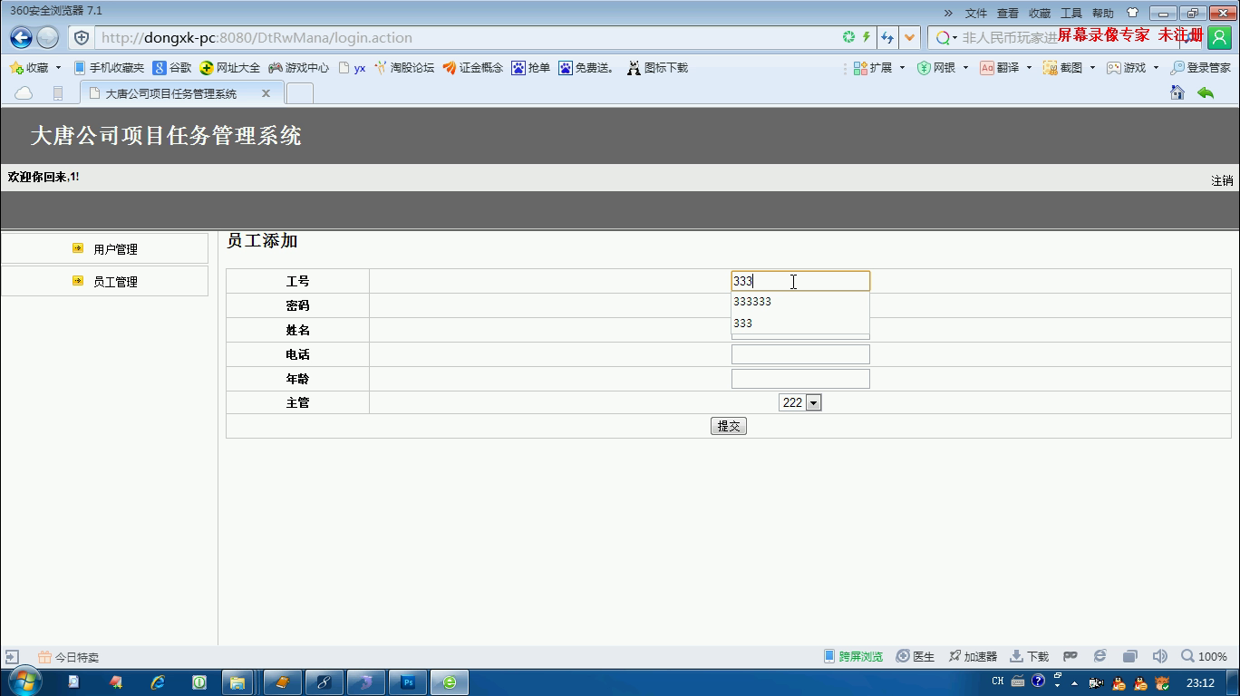Click the 年龄 input field
Viewport: 1240px width, 696px height.
tap(800, 379)
